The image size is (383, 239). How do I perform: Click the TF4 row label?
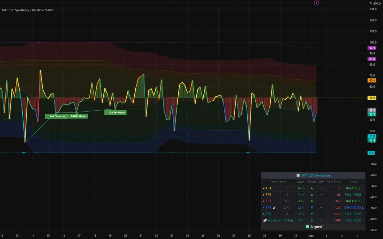tap(268, 207)
